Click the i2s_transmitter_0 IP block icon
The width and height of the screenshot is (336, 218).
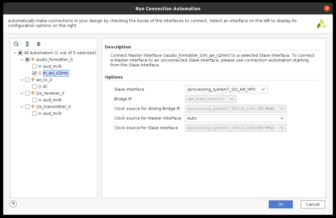pyautogui.click(x=33, y=106)
